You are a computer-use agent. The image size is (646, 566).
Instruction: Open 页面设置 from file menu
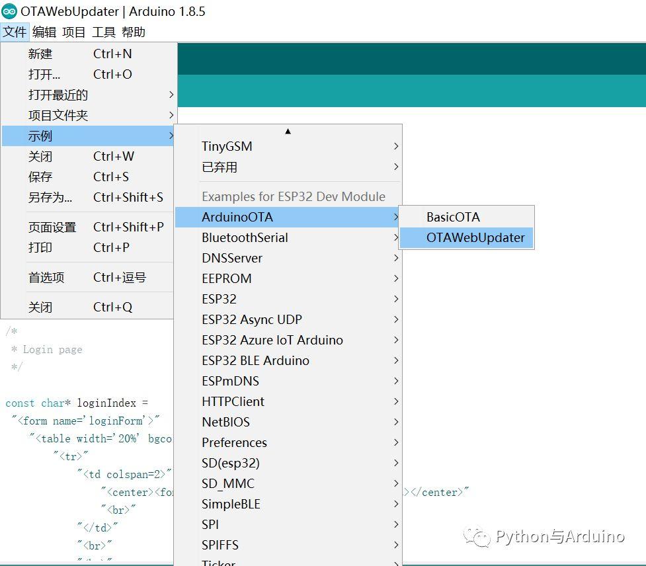[88, 227]
